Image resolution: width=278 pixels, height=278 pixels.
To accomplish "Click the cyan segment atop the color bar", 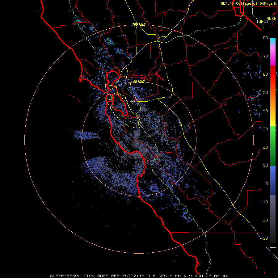I will point(273,40).
